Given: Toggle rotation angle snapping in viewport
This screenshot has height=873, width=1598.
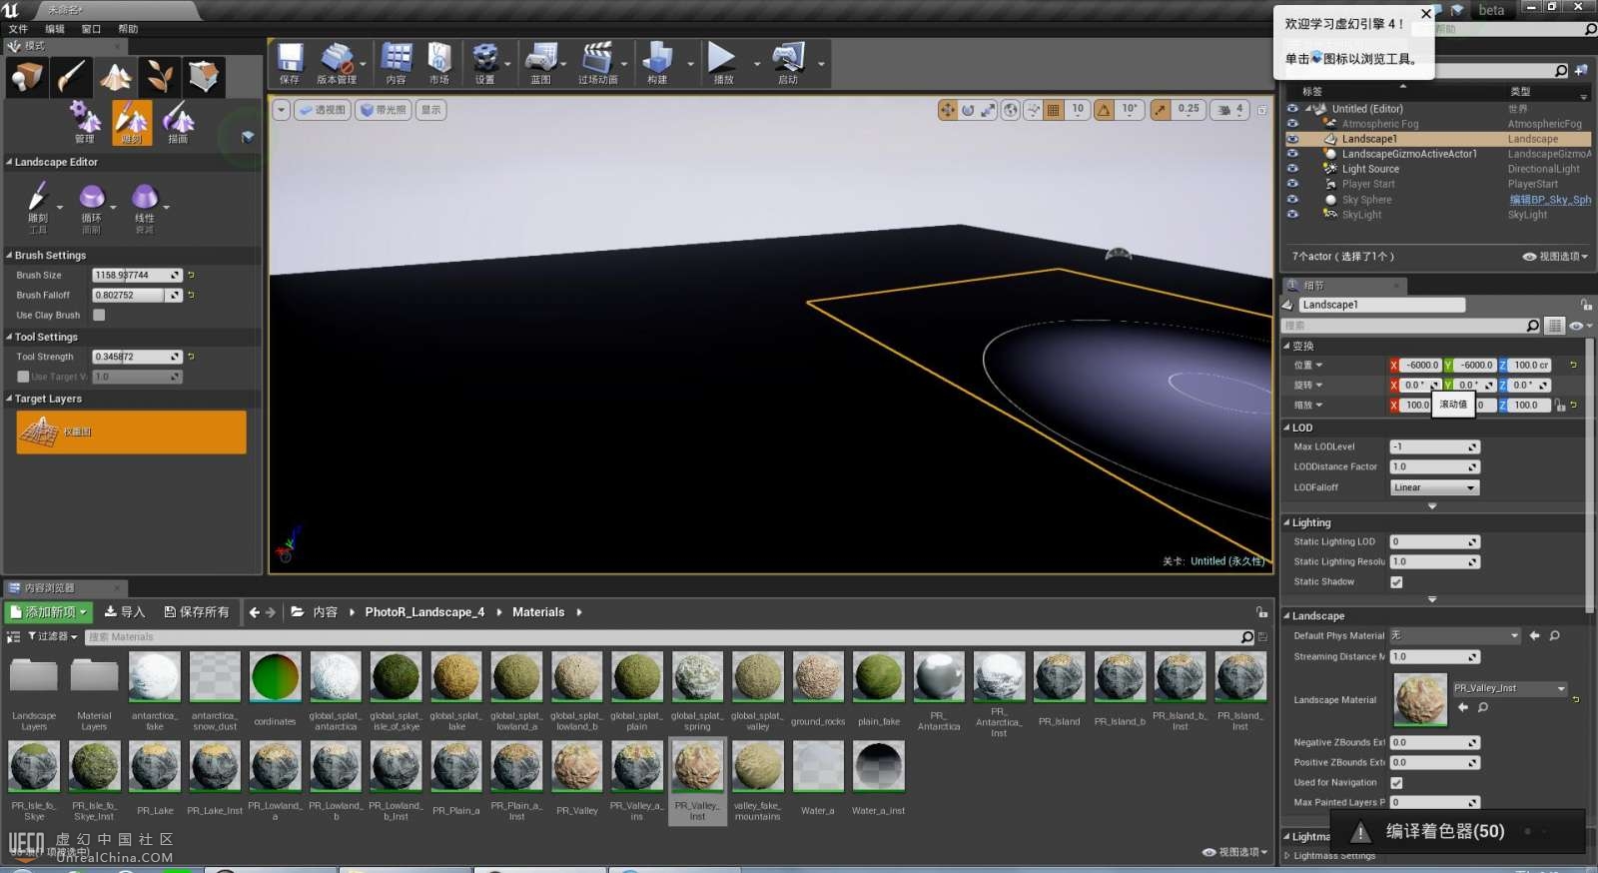Looking at the screenshot, I should (x=1105, y=110).
